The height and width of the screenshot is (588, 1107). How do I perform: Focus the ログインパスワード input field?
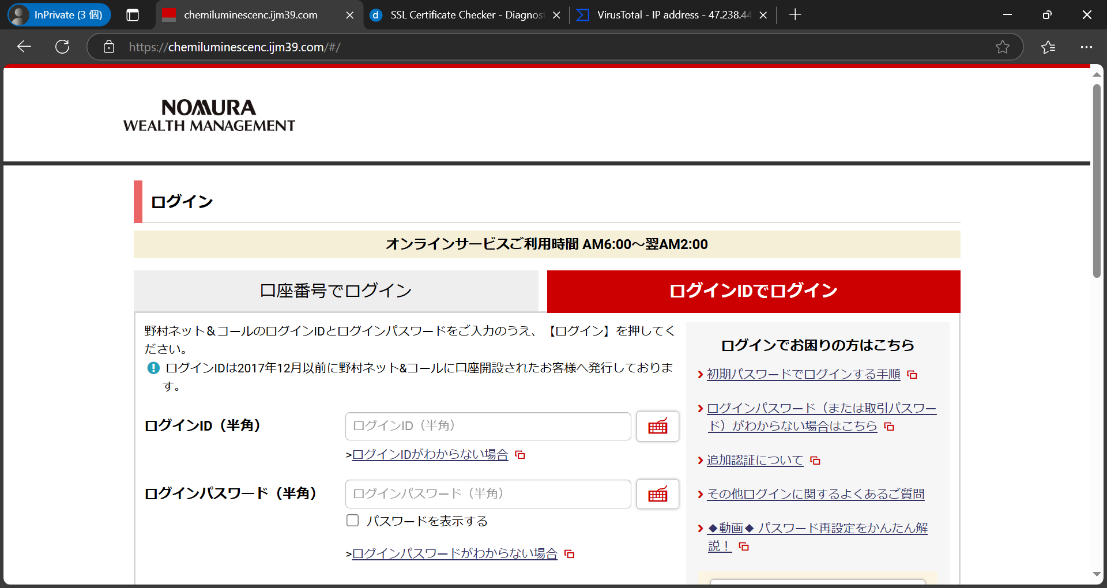[488, 494]
